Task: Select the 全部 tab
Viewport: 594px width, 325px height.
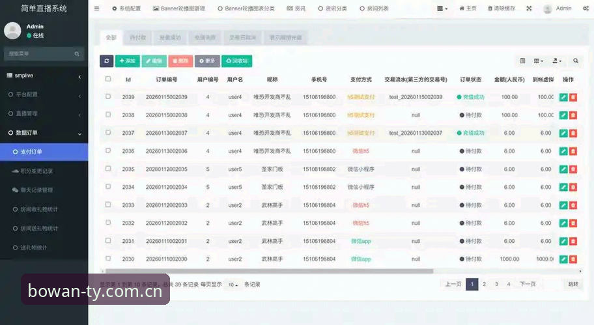Action: pyautogui.click(x=111, y=38)
